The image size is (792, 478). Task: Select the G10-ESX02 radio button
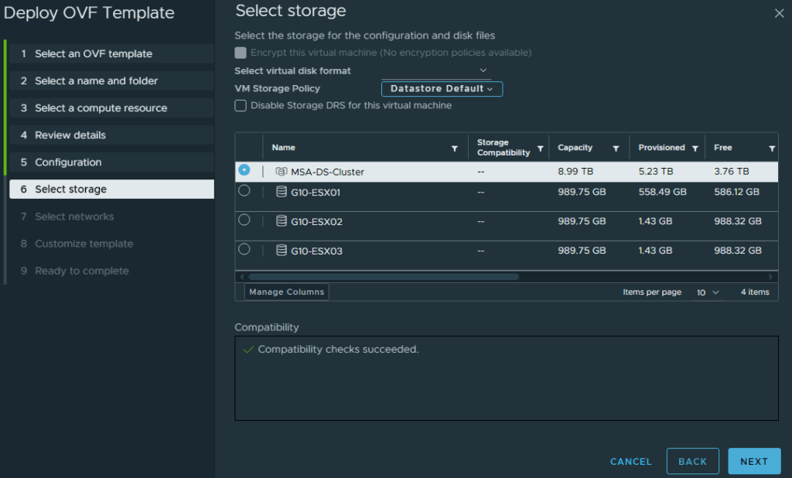pos(245,220)
